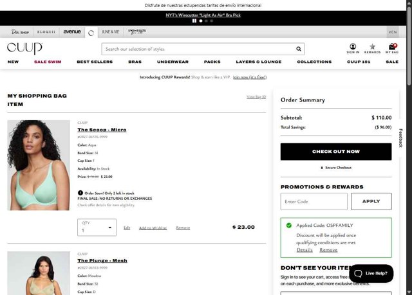The height and width of the screenshot is (295, 412).
Task: Add The Scoop - Micro to Wishlist
Action: (153, 228)
